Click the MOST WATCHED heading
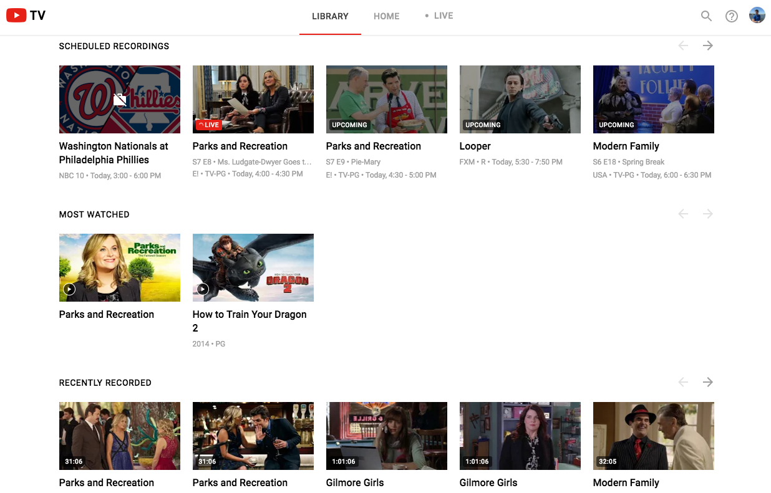Screen dimensions: 771x493 coord(94,214)
